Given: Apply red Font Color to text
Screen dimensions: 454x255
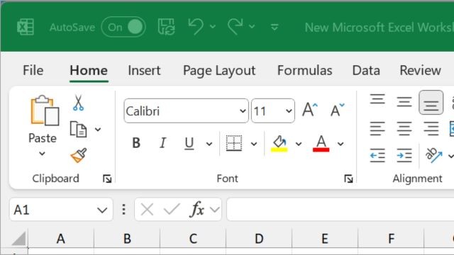Looking at the screenshot, I should (x=321, y=143).
